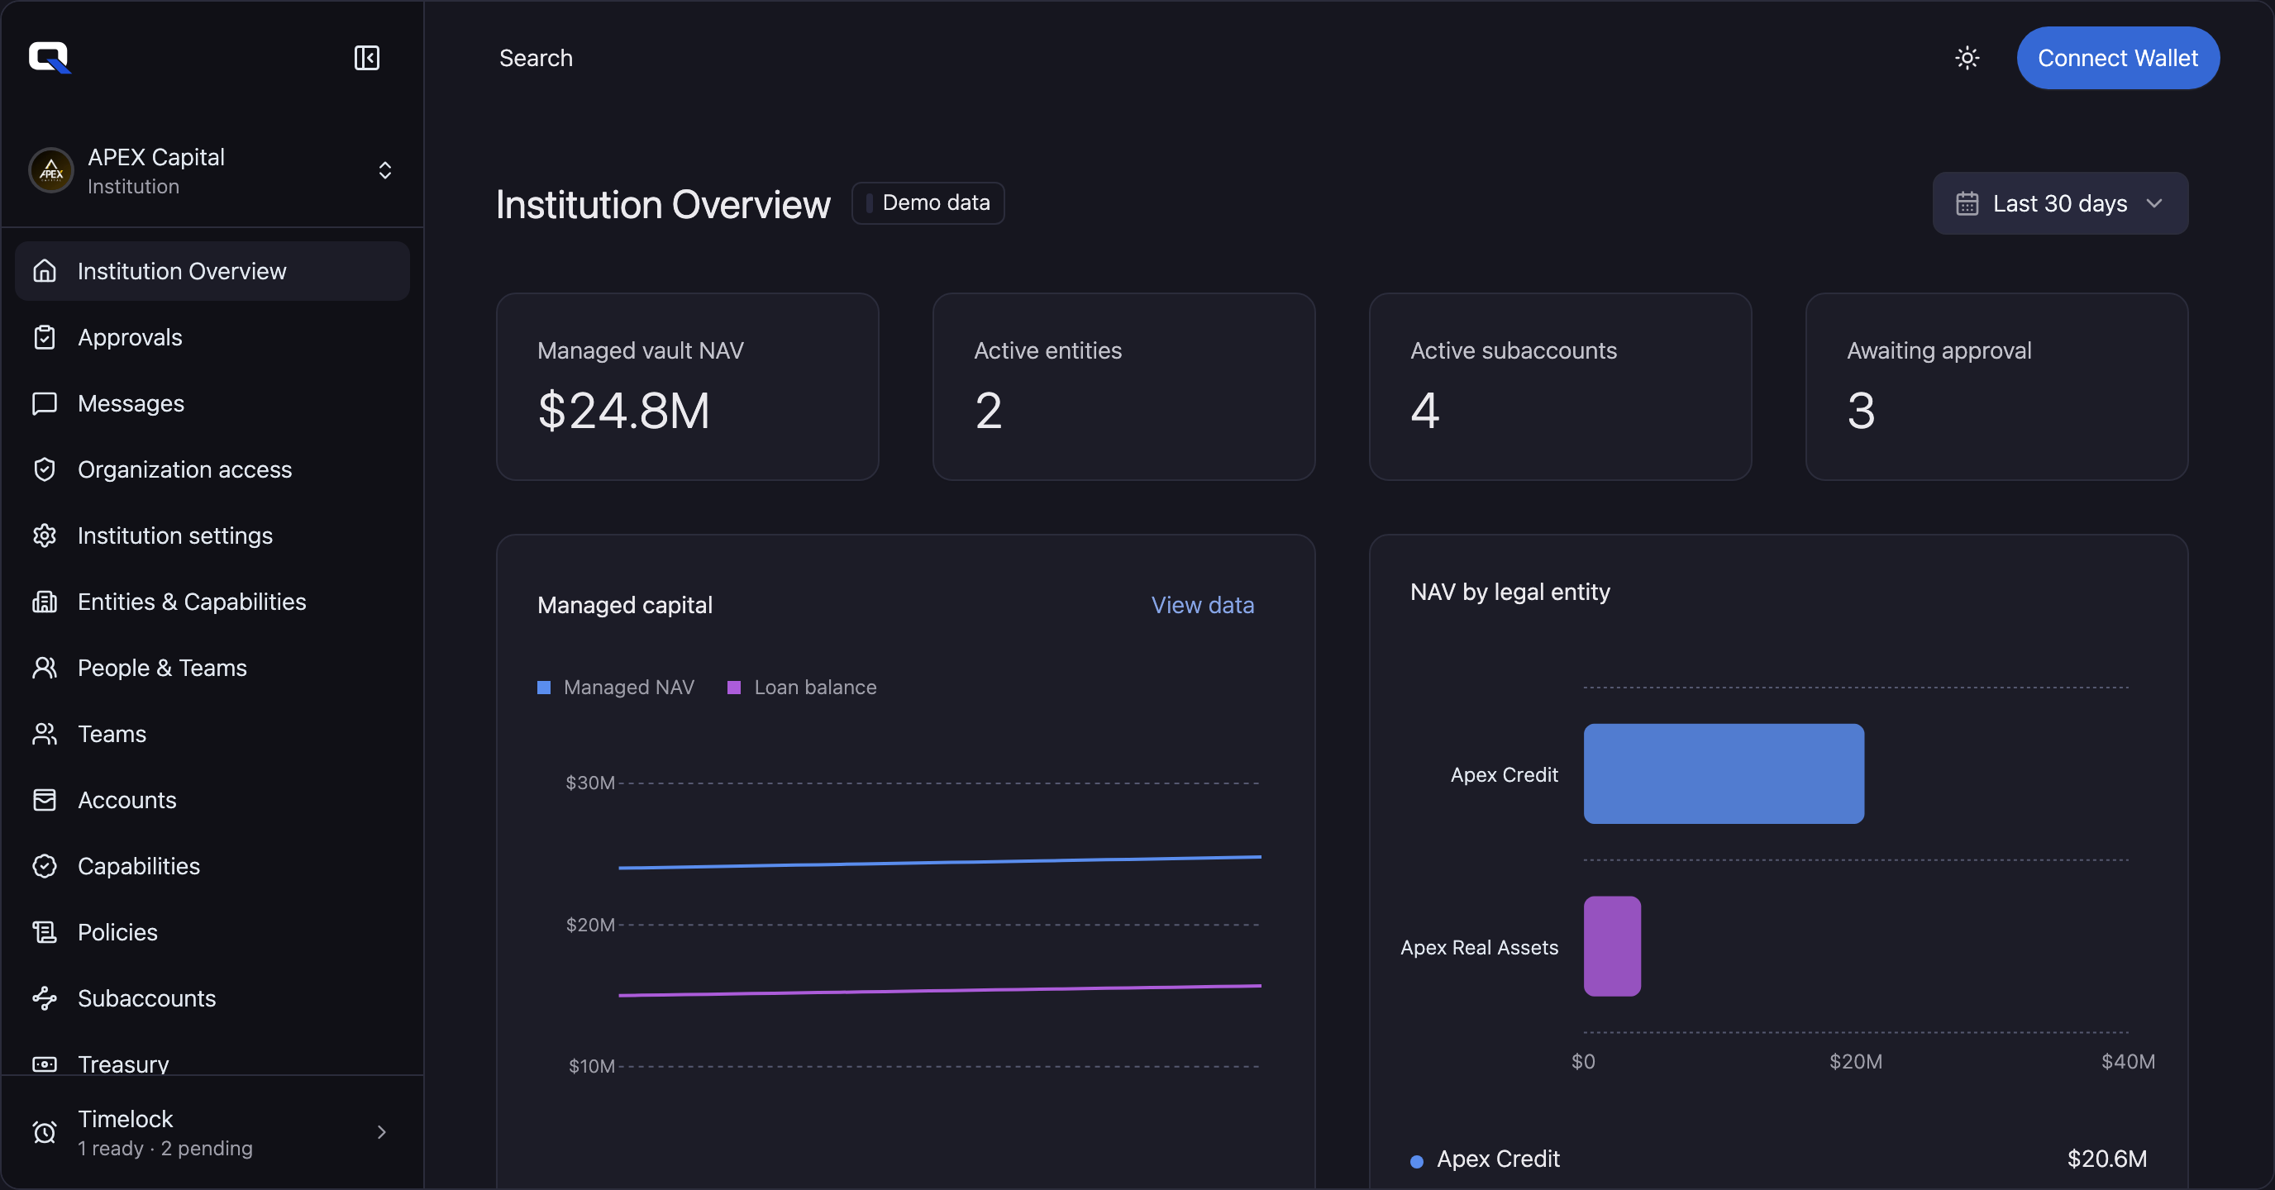
Task: Click the Policies scroll icon
Action: point(44,933)
